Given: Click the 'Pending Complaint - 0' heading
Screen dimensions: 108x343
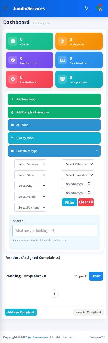Looking at the screenshot, I should [26, 276].
